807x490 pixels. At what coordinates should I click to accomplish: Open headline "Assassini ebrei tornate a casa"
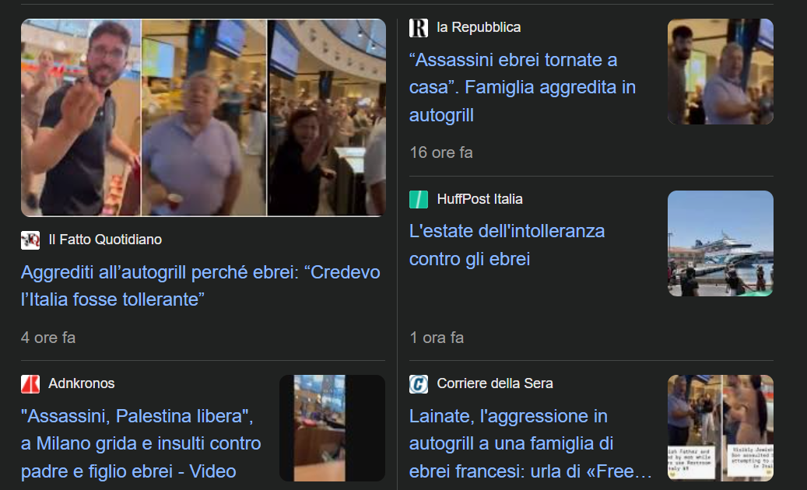(522, 87)
